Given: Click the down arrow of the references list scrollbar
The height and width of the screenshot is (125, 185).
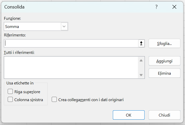Looking at the screenshot, I should pyautogui.click(x=141, y=75).
